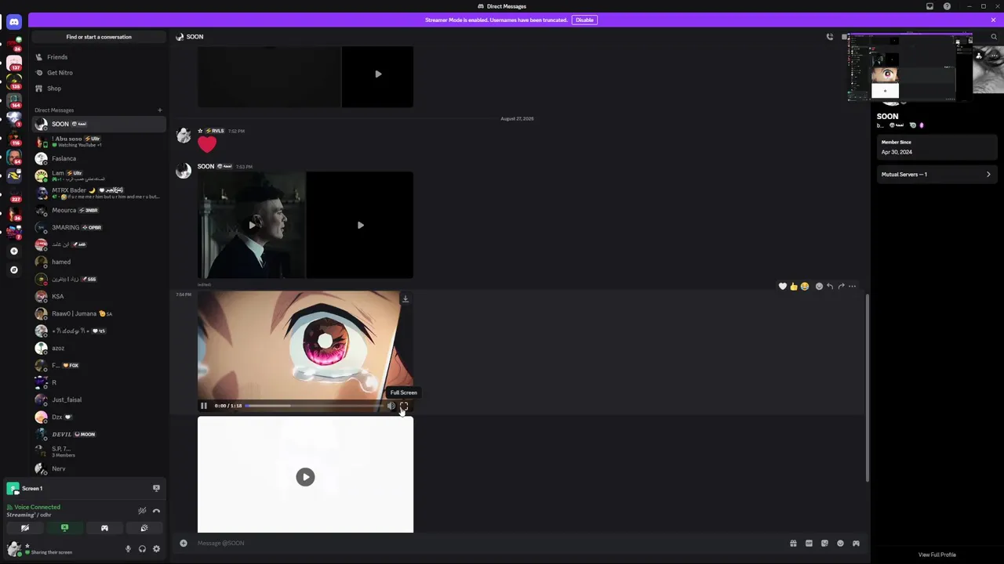Viewport: 1004px width, 564px height.
Task: Click Disable Streamer Mode button
Action: click(x=584, y=20)
